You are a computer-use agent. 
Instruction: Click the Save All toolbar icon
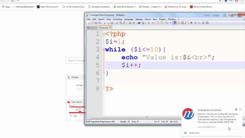pyautogui.click(x=100, y=23)
